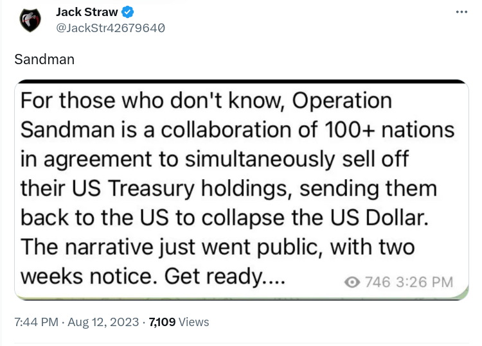Click the 746 view count in the image
482x346 pixels.
pyautogui.click(x=376, y=282)
